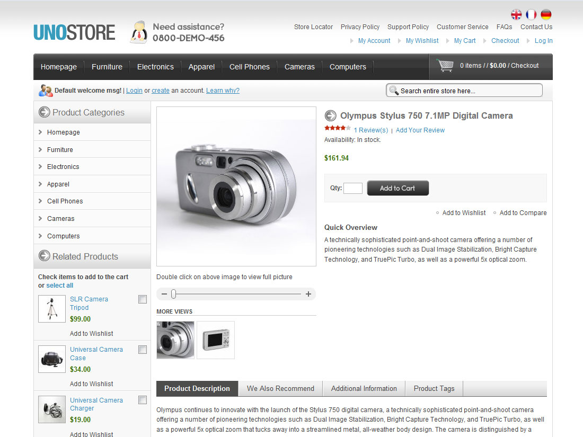Go to Checkout in the header links
Image resolution: width=583 pixels, height=437 pixels.
click(505, 40)
